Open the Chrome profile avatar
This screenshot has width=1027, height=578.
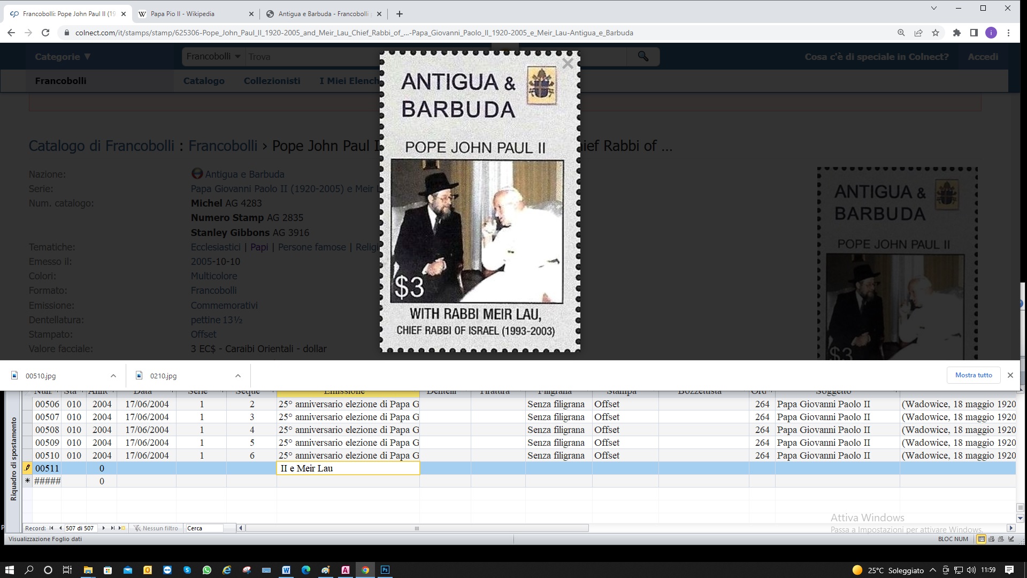[x=991, y=33]
